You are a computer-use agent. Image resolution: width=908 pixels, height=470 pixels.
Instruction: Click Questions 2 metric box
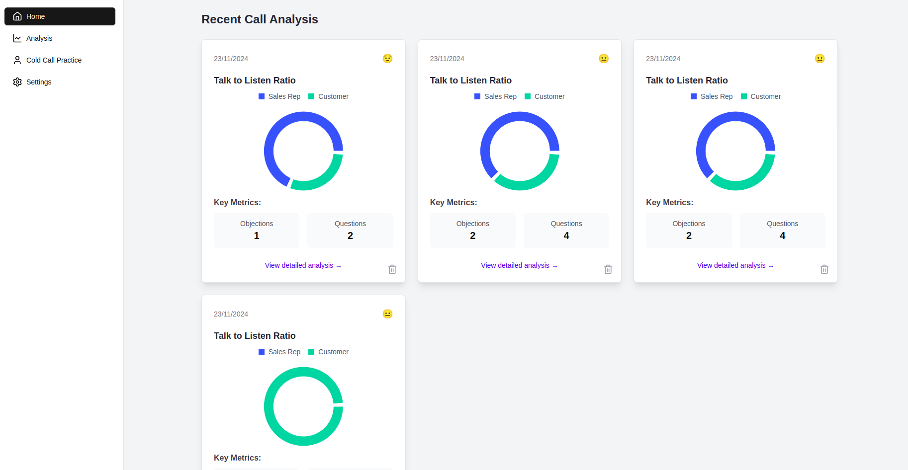350,231
